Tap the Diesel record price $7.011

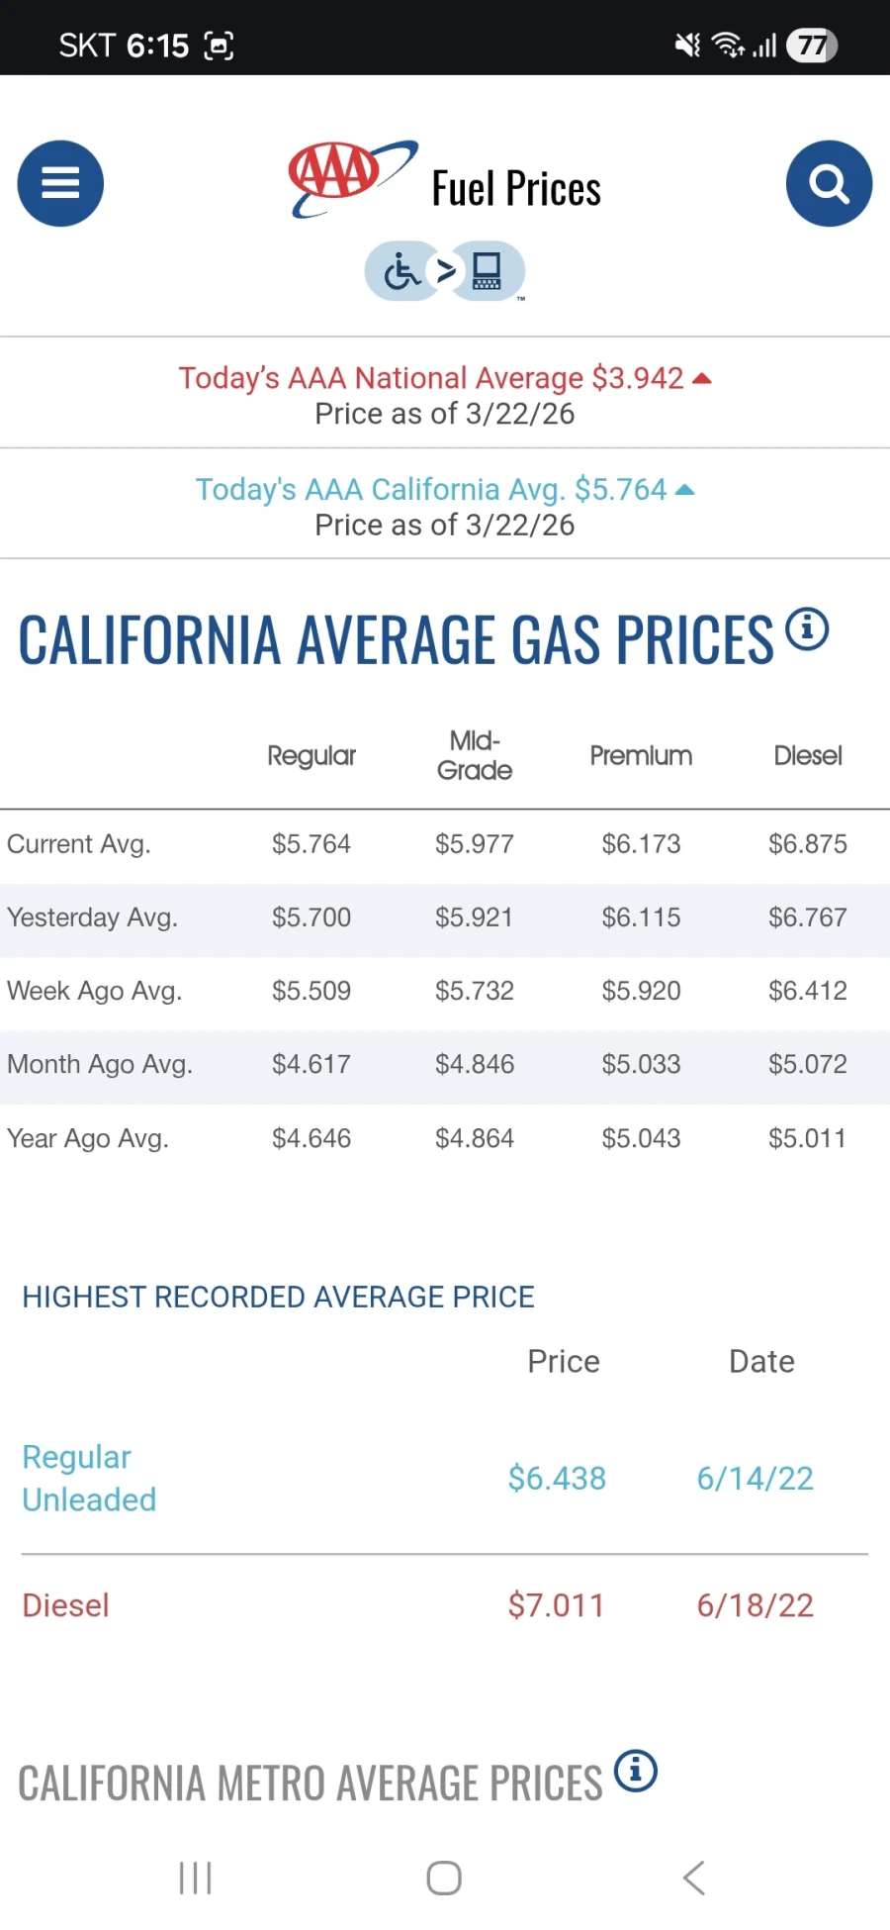556,1604
